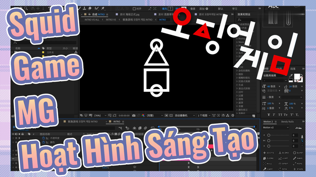Open the 站酷高端黑 font family dropdown
The height and width of the screenshot is (177, 316).
pyautogui.click(x=275, y=76)
